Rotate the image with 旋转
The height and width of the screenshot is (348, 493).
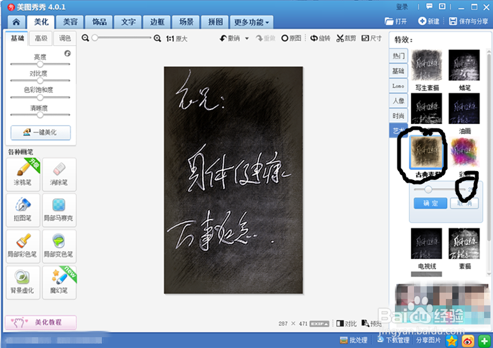pyautogui.click(x=320, y=38)
